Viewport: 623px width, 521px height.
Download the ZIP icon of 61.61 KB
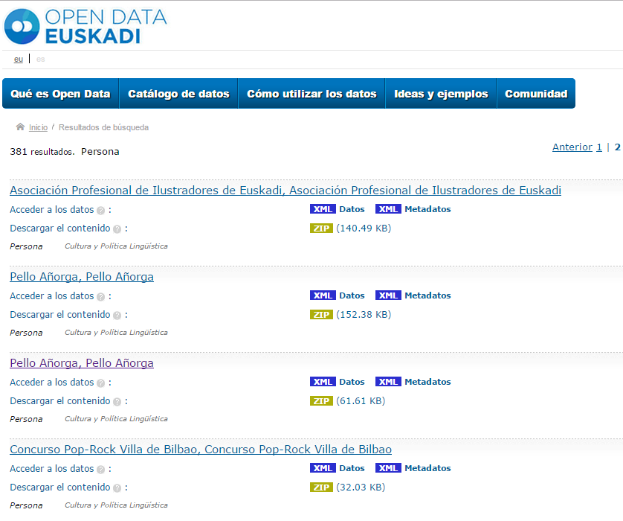[x=321, y=401]
